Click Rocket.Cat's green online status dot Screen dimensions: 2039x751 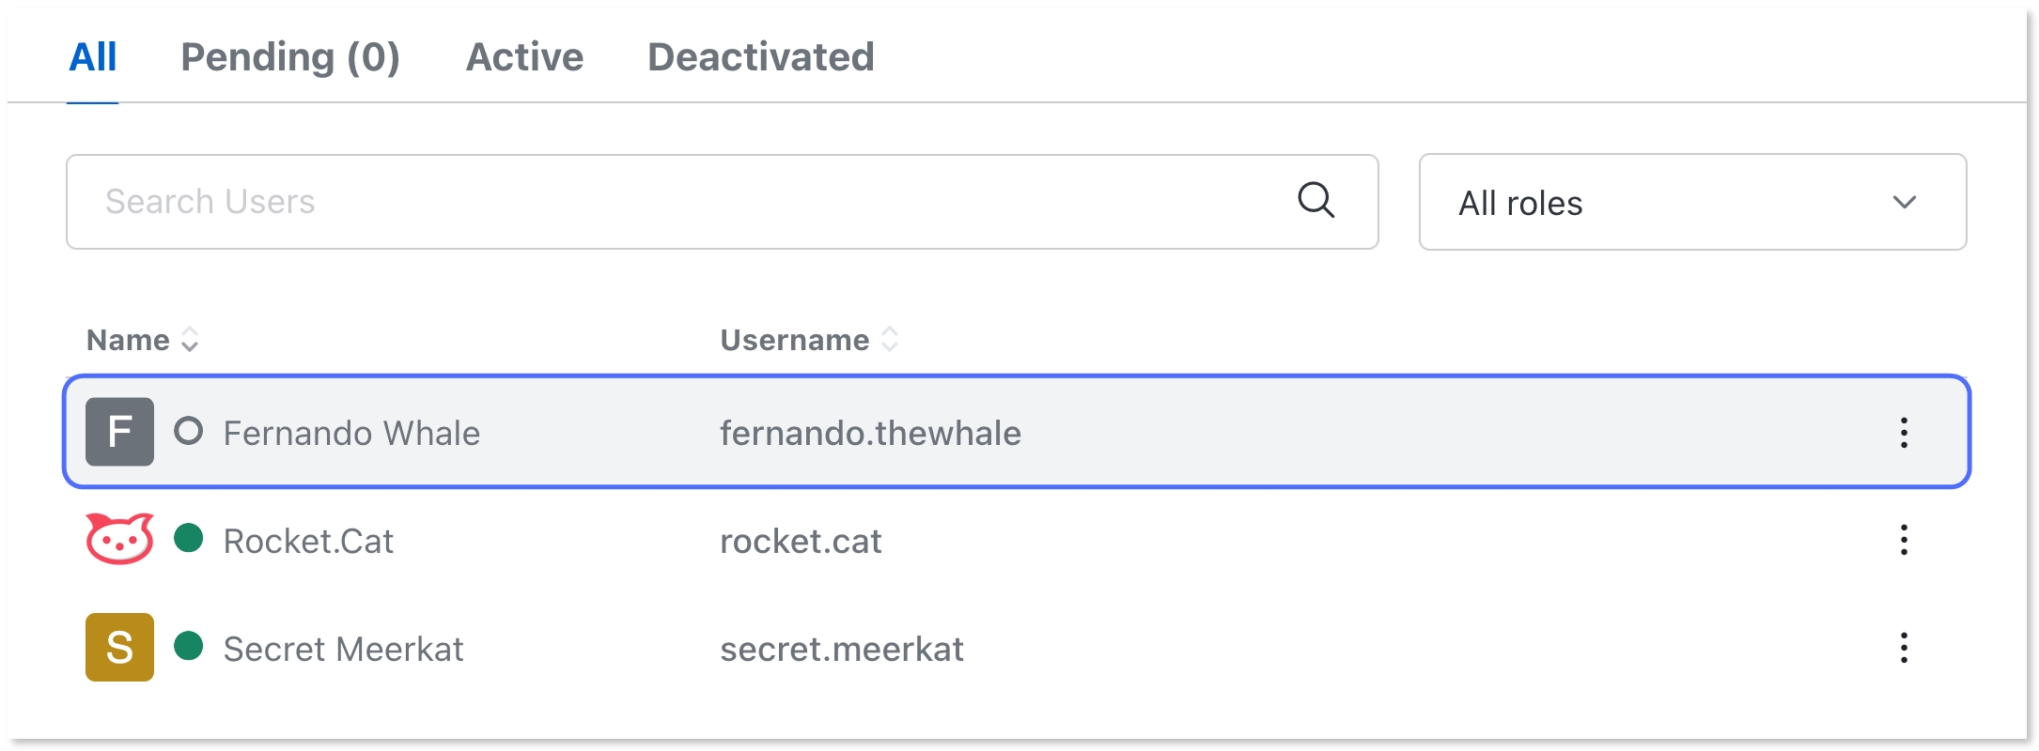pos(189,538)
